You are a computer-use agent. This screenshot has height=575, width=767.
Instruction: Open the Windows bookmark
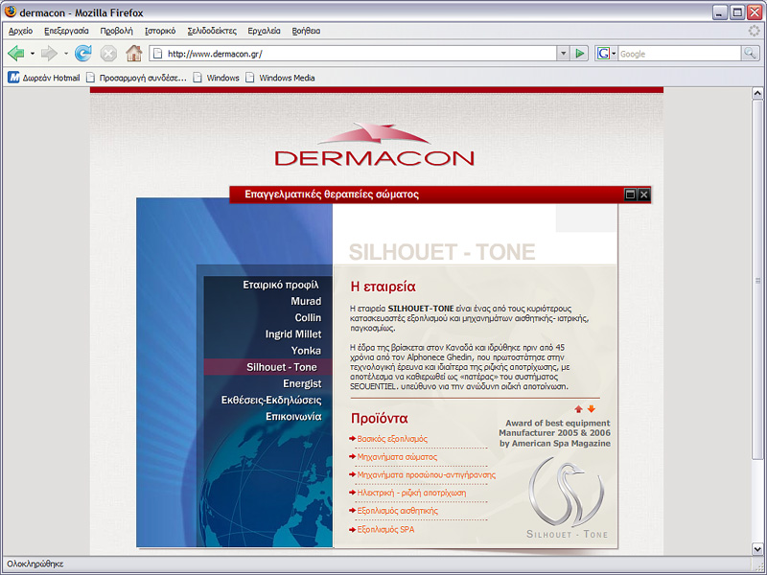[217, 78]
